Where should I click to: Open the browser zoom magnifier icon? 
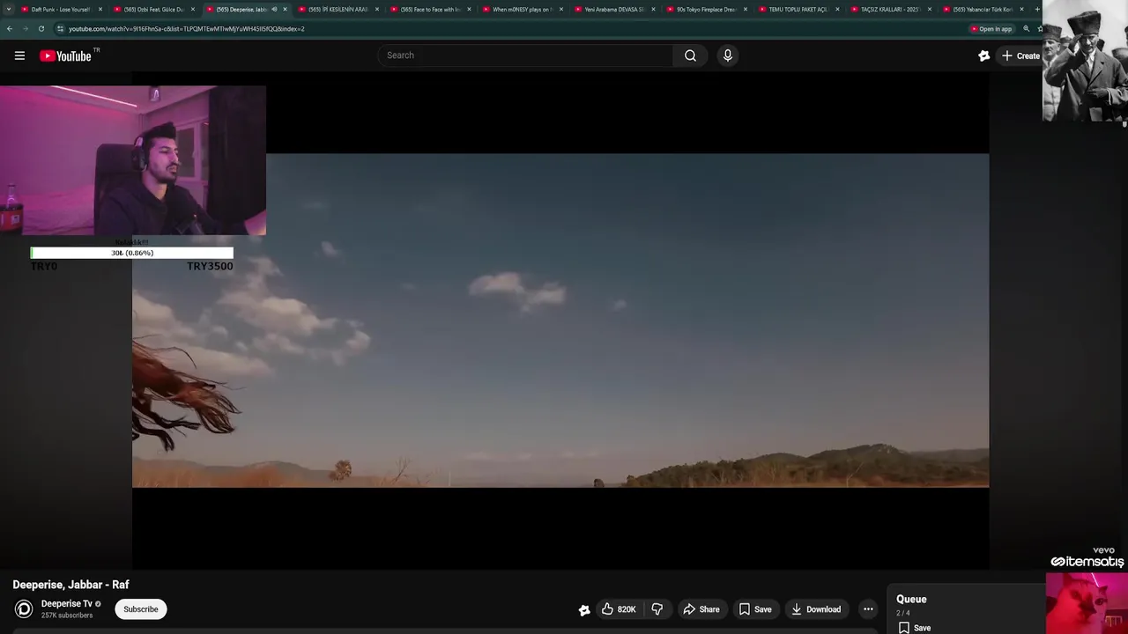(x=1026, y=29)
